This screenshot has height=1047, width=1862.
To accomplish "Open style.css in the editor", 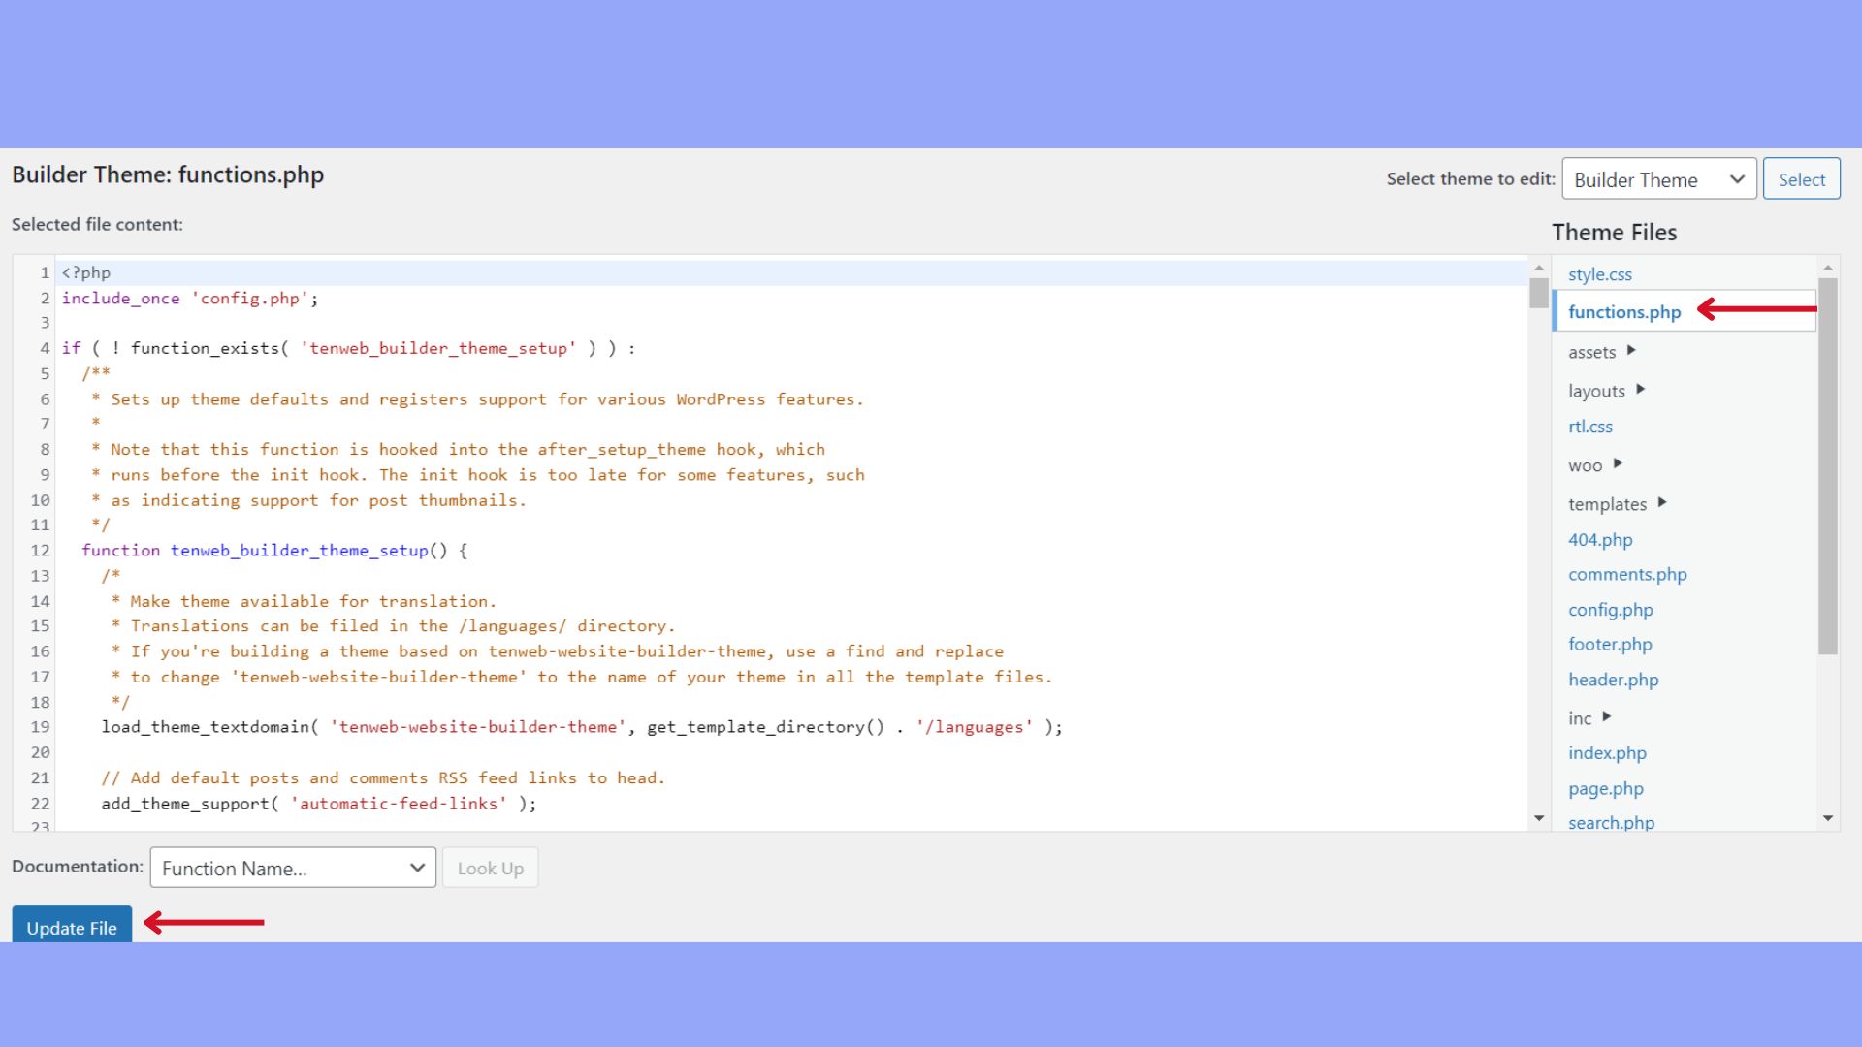I will tap(1599, 274).
